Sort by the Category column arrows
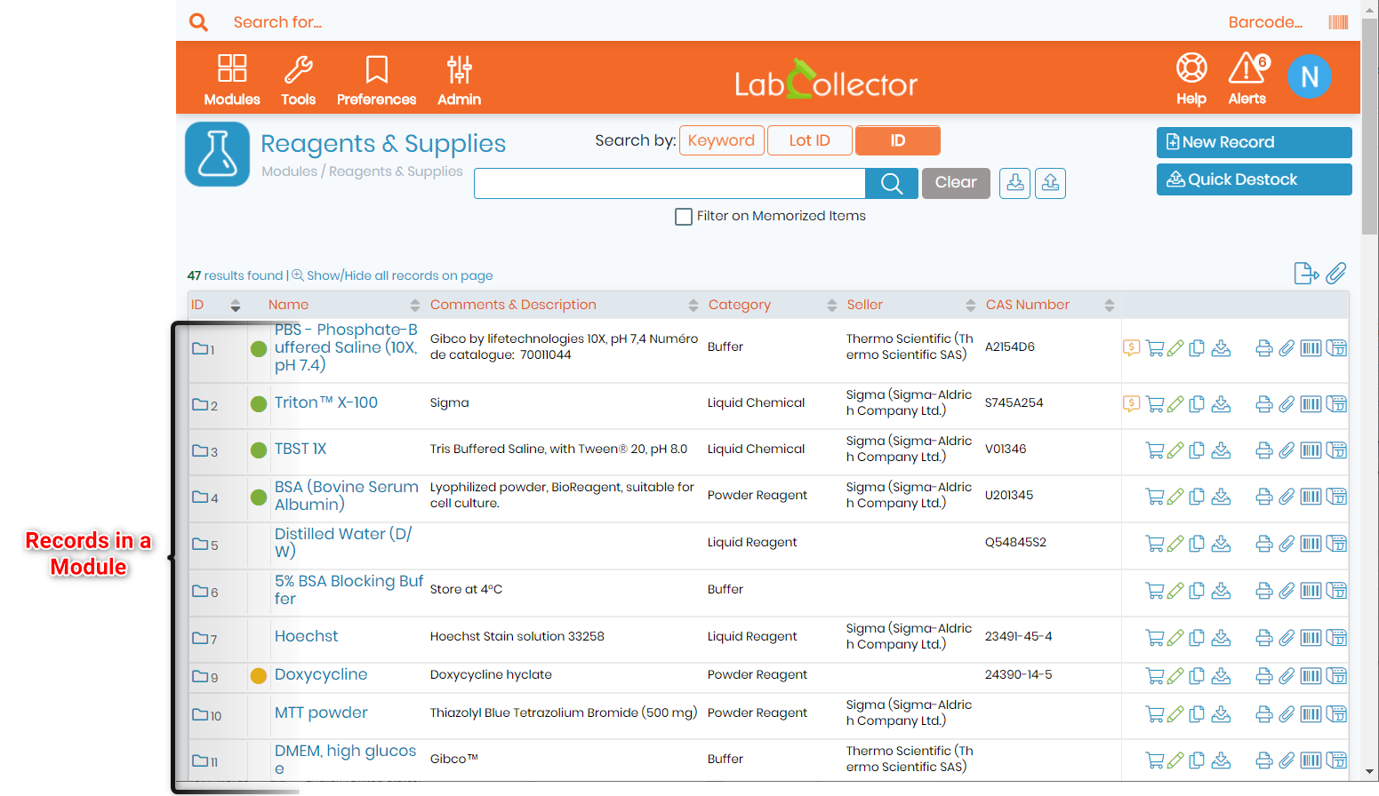The width and height of the screenshot is (1379, 796). click(x=831, y=306)
